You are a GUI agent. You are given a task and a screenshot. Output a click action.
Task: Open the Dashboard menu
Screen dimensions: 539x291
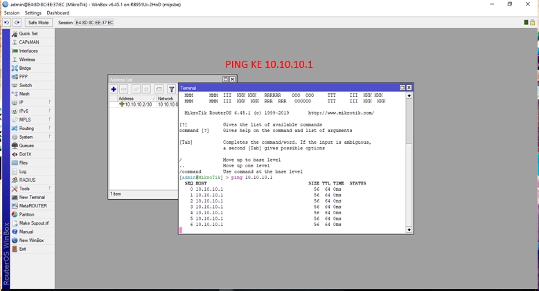pyautogui.click(x=58, y=12)
